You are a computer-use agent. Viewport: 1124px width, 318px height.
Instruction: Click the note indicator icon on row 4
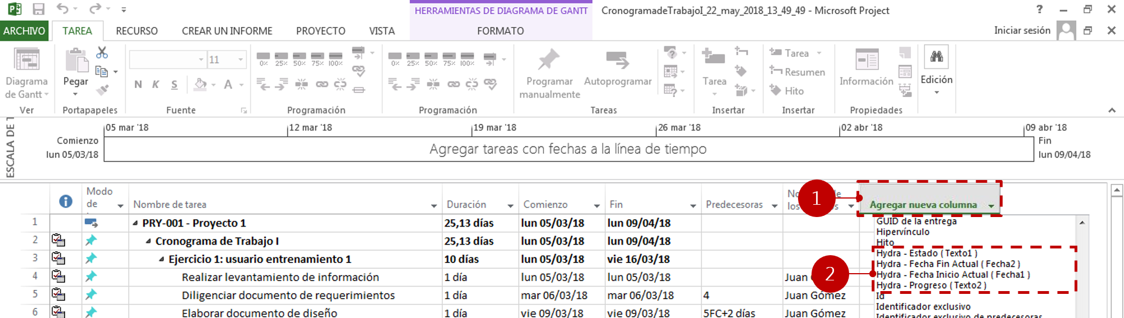tap(58, 276)
